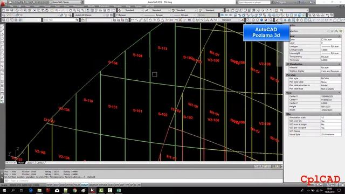The width and height of the screenshot is (345, 194).
Task: Open toolbar color control ByLayer swatch dropdown
Action: click(x=129, y=15)
